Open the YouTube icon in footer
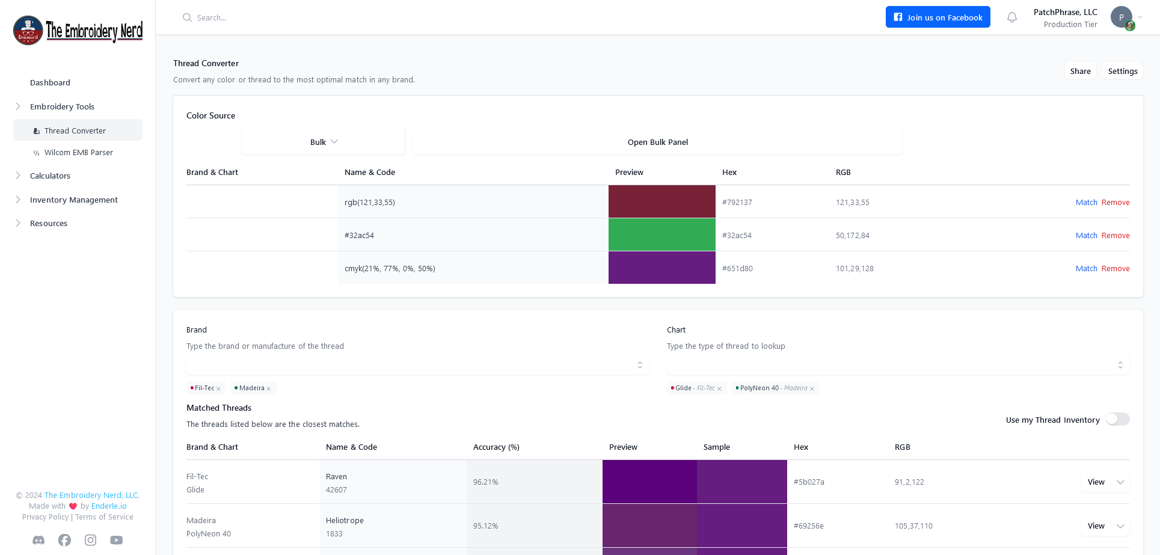 [117, 540]
